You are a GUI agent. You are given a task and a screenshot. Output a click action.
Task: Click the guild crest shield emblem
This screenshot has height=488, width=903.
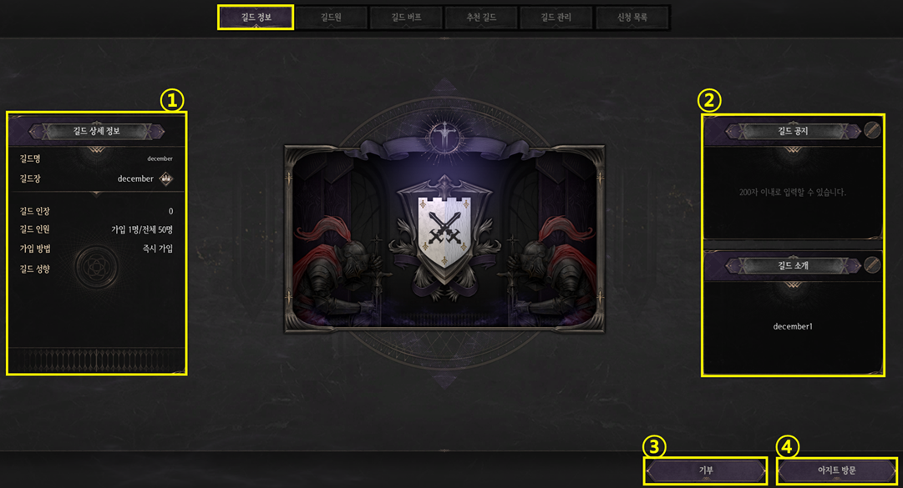coord(444,232)
